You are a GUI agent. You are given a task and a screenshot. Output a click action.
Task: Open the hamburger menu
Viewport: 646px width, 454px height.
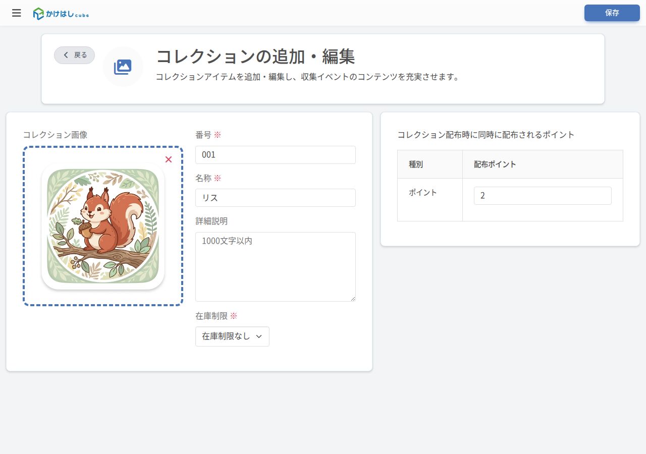tap(17, 13)
